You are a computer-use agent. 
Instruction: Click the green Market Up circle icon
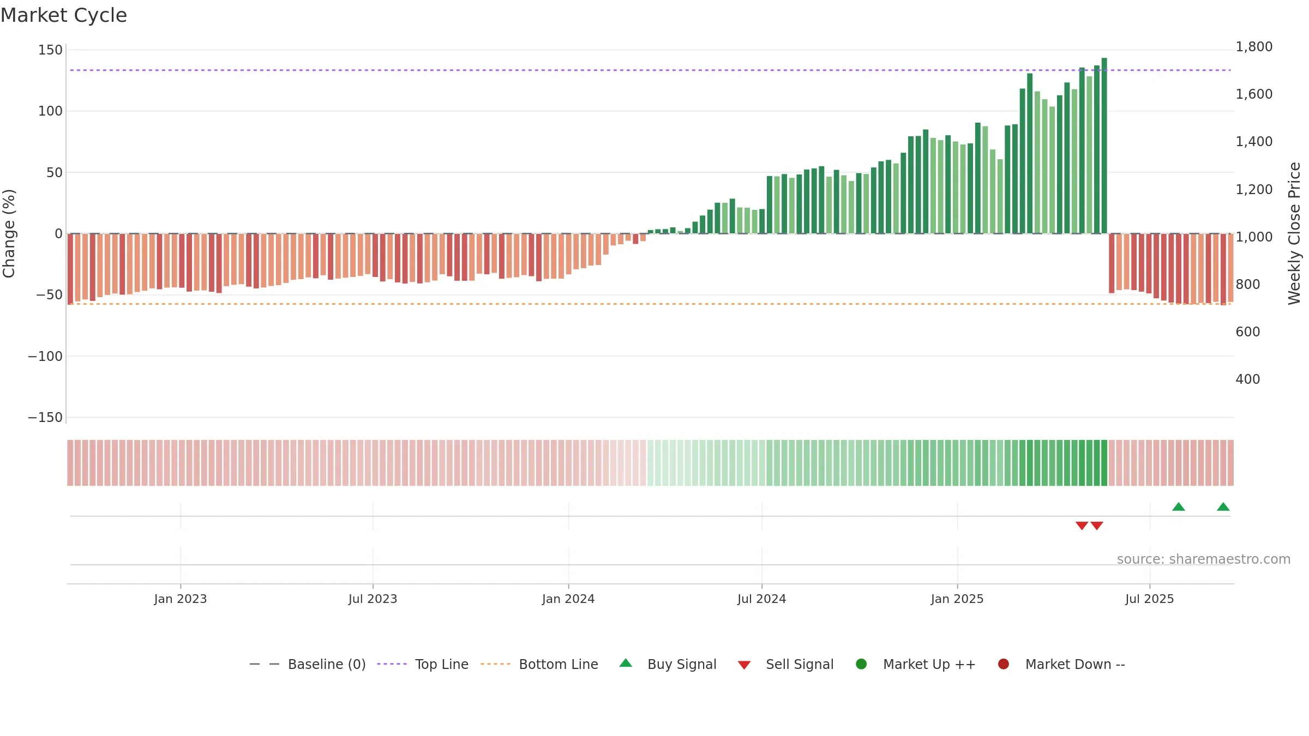click(861, 664)
